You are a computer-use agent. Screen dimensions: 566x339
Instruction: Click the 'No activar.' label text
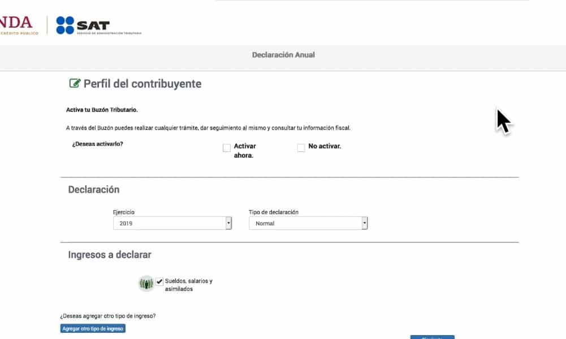pos(325,146)
